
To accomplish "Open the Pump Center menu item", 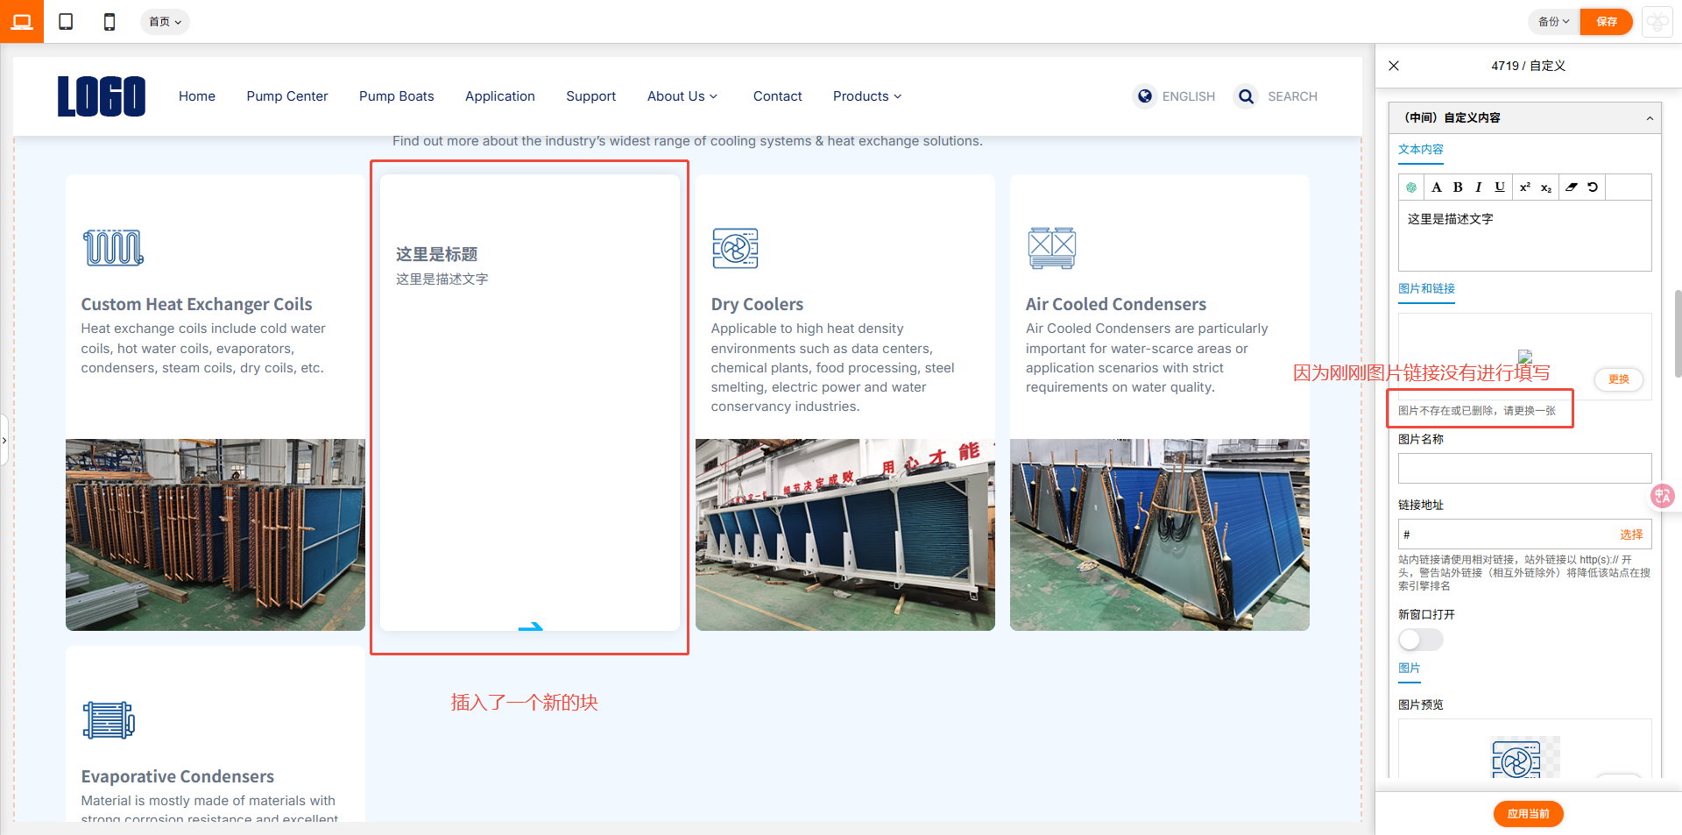I will tap(287, 96).
